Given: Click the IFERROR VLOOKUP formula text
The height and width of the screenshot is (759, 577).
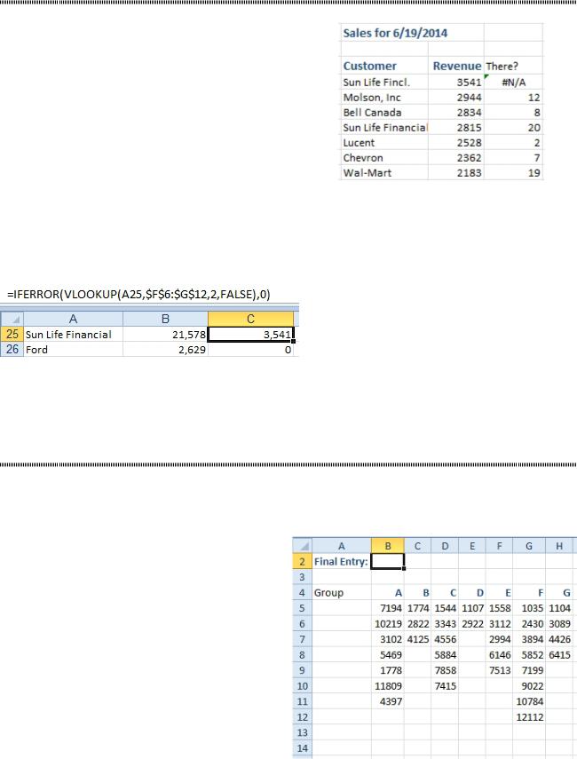Looking at the screenshot, I should 138,295.
